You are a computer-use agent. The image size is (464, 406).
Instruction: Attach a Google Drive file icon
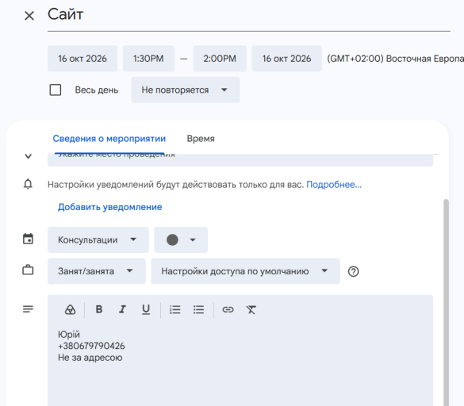[x=70, y=310]
